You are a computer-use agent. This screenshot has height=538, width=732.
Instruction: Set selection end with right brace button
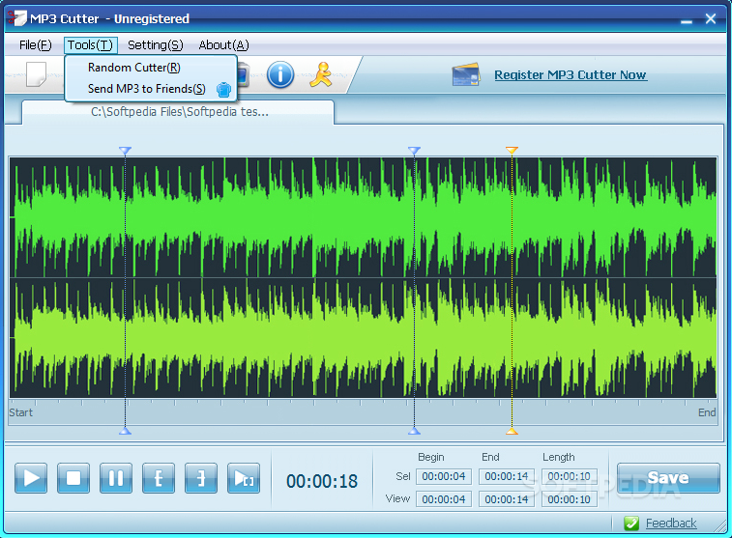click(201, 478)
